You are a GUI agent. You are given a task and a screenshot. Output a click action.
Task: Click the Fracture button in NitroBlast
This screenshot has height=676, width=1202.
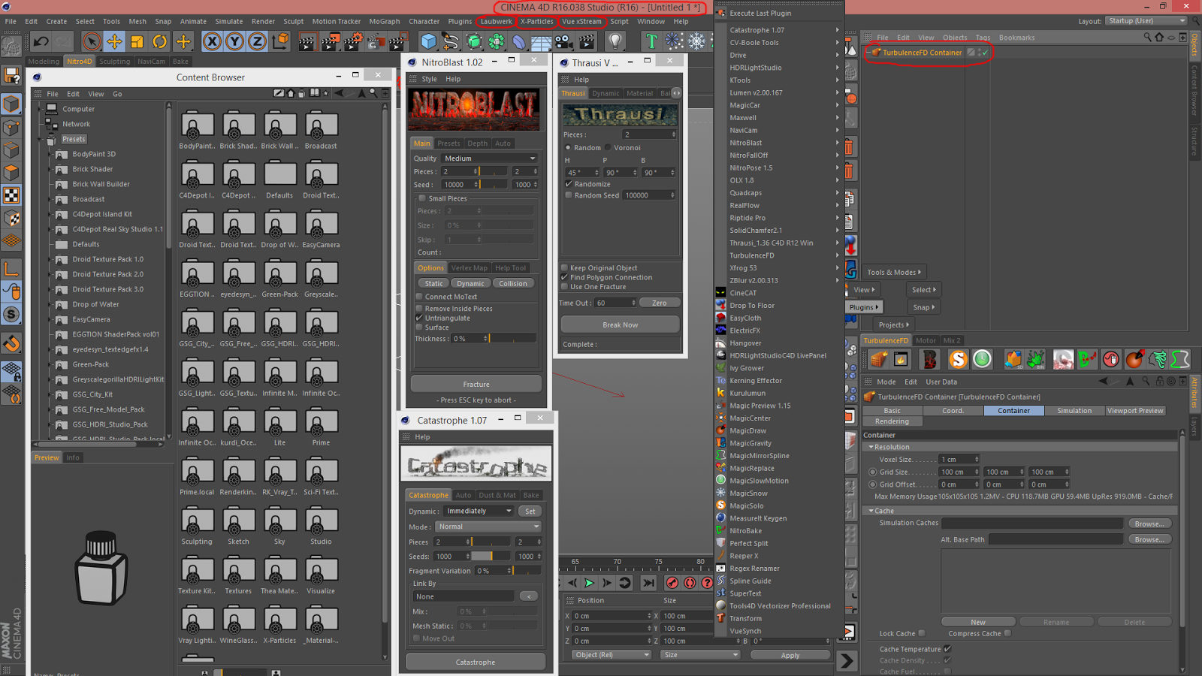pyautogui.click(x=476, y=384)
